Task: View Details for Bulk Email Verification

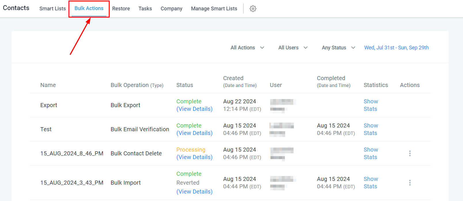Action: point(195,133)
